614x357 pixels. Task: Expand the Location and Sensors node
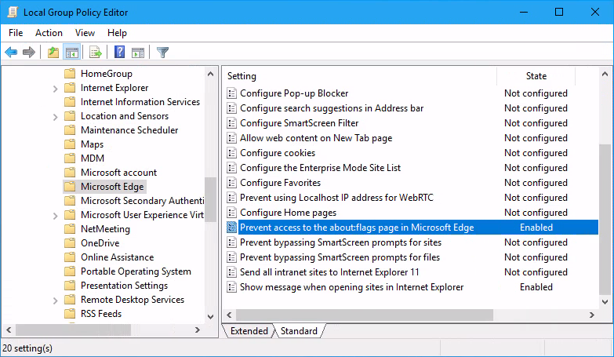click(x=55, y=116)
